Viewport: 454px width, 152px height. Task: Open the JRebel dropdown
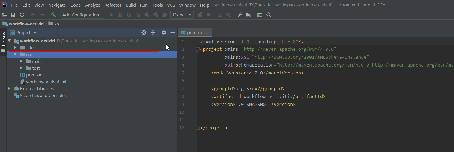pos(182,15)
